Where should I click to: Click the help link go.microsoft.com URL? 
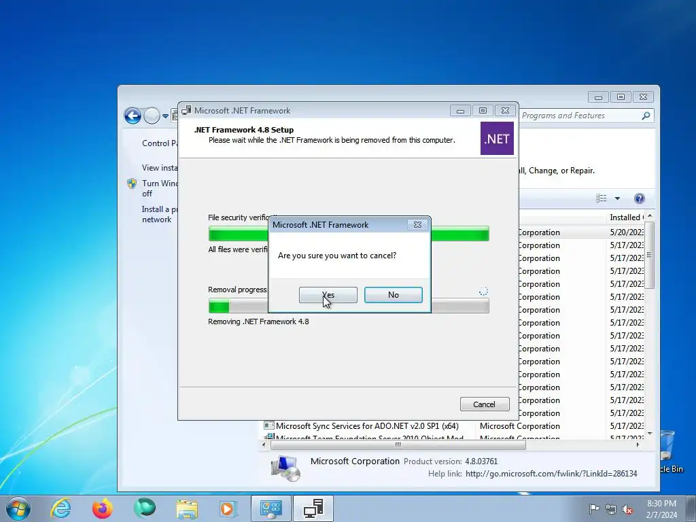(551, 474)
